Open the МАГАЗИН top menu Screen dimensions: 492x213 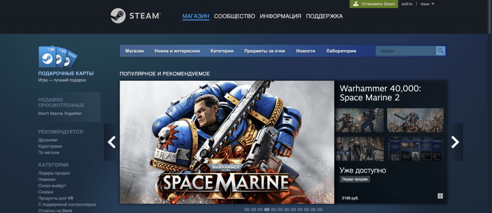coord(196,16)
